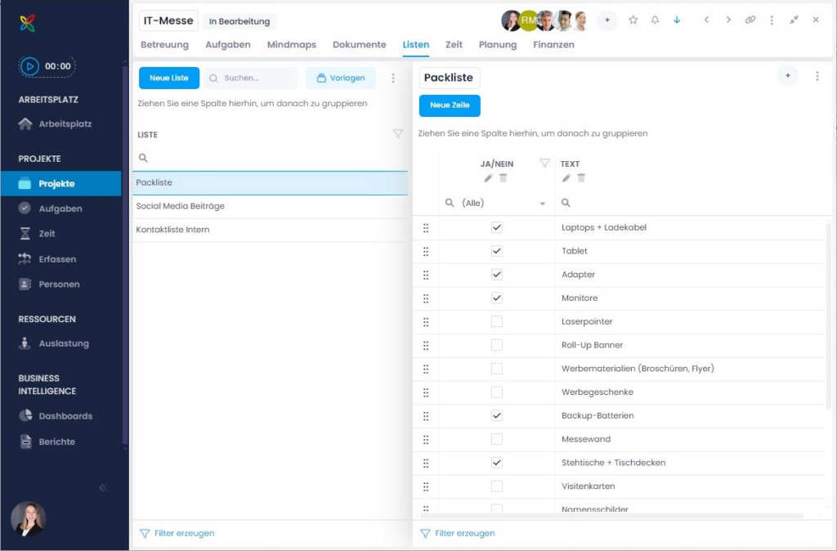Viewport: 837px width, 551px height.
Task: Click the blue download arrow icon
Action: point(677,20)
